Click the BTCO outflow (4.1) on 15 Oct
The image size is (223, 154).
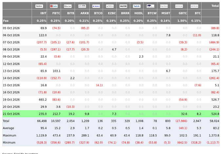[99, 85]
